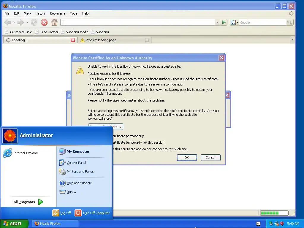Click the Log Off button
The width and height of the screenshot is (304, 228).
[62, 213]
